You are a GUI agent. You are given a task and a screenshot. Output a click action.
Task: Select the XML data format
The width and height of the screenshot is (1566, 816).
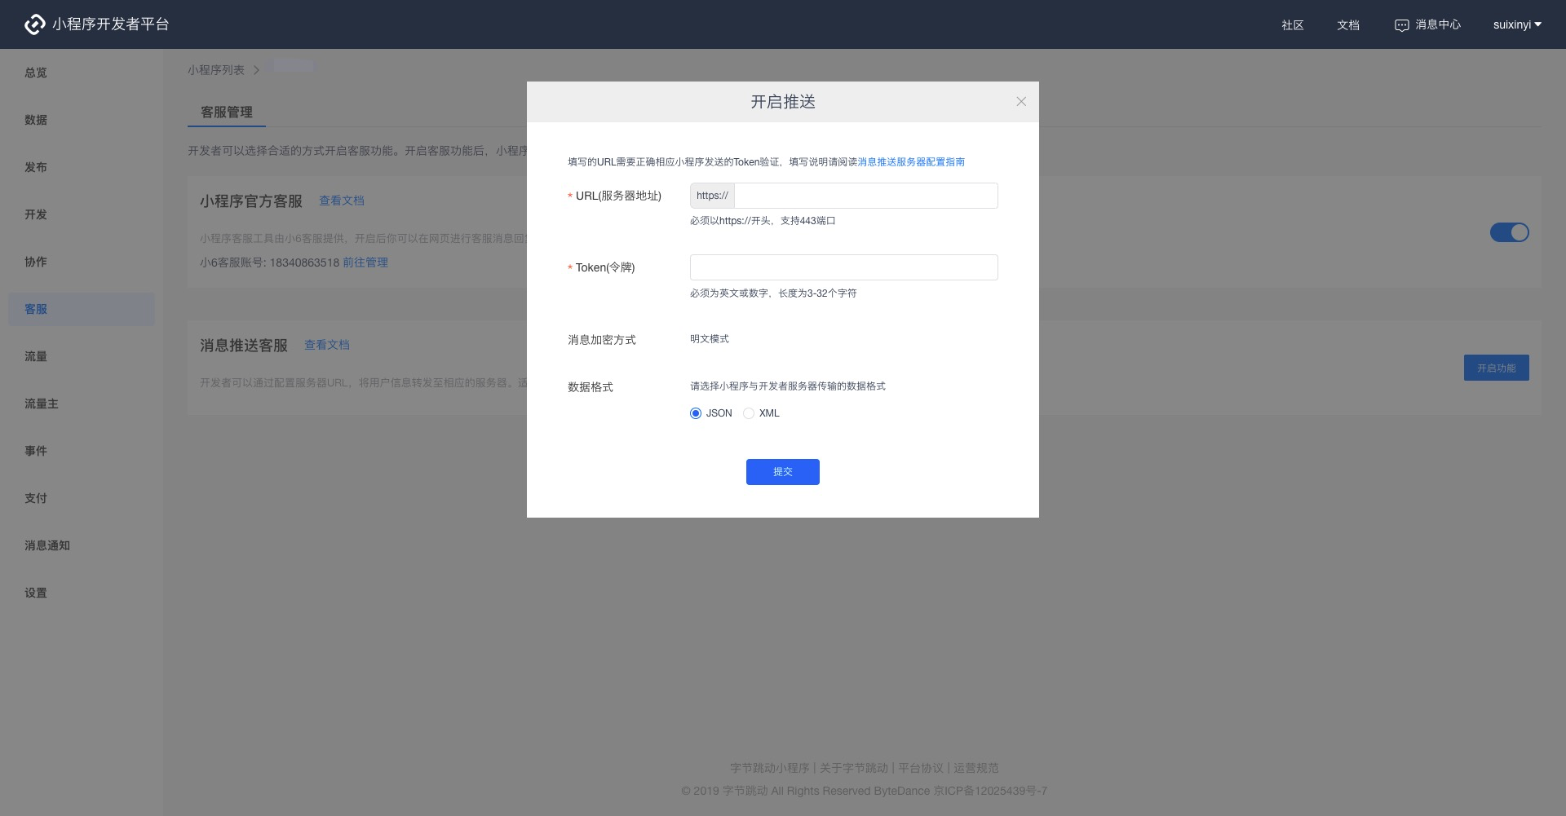click(749, 413)
